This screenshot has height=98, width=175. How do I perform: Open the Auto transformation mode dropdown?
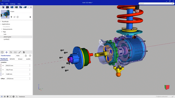point(19,56)
